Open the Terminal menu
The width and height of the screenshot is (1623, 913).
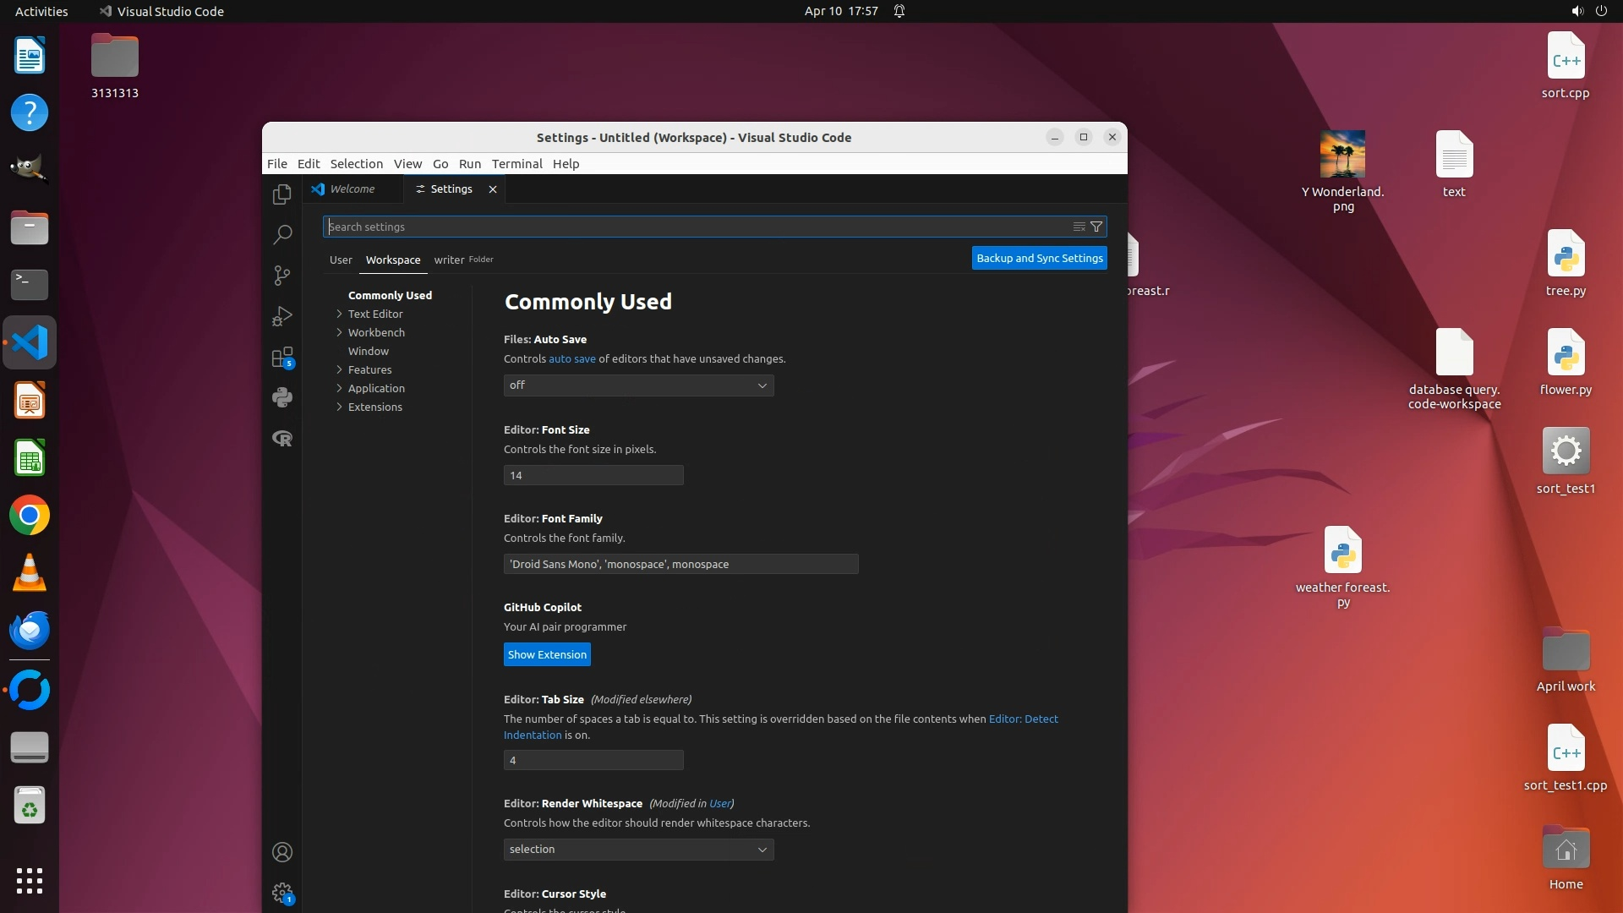click(516, 164)
